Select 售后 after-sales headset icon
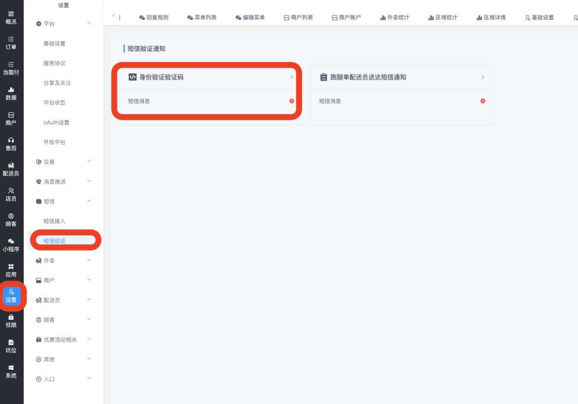The width and height of the screenshot is (578, 404). tap(11, 144)
